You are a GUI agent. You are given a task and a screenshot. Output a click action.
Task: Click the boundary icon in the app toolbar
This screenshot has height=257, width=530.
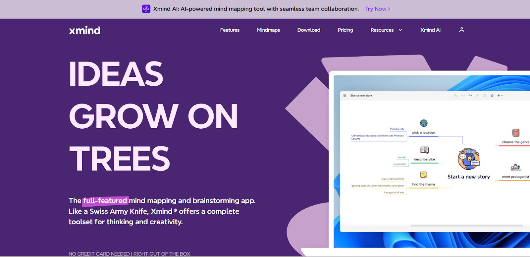point(485,96)
